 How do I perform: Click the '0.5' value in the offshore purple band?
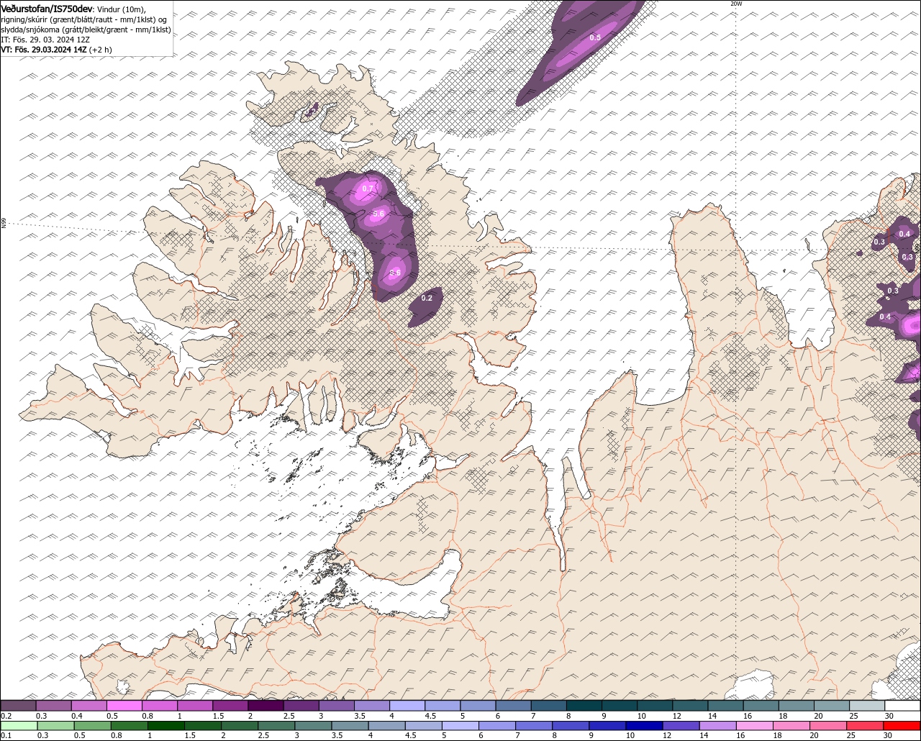[x=595, y=37]
